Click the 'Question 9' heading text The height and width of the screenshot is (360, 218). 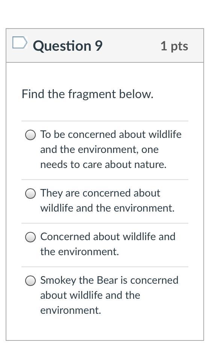[68, 46]
